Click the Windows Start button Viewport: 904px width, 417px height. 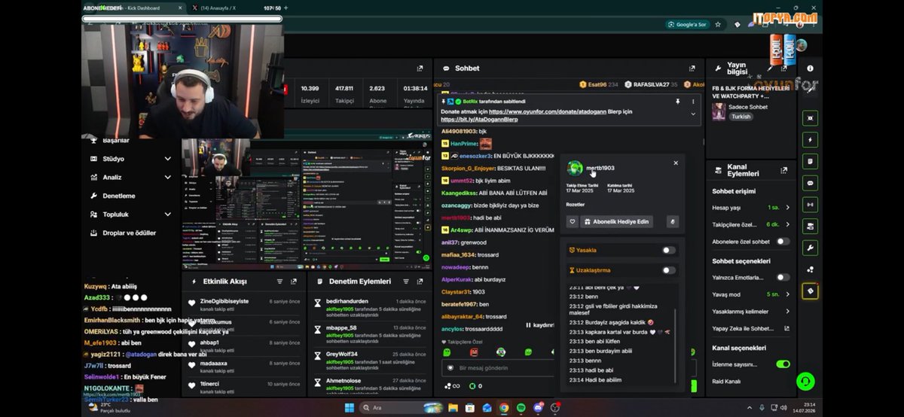pos(350,408)
